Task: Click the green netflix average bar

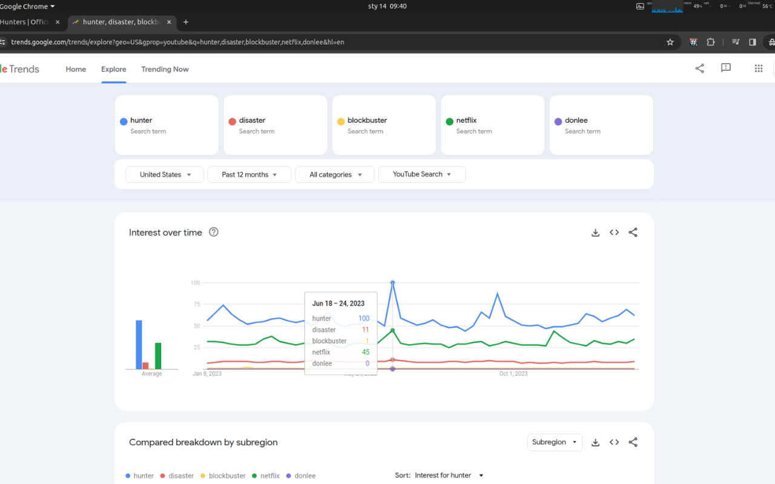Action: pyautogui.click(x=158, y=356)
